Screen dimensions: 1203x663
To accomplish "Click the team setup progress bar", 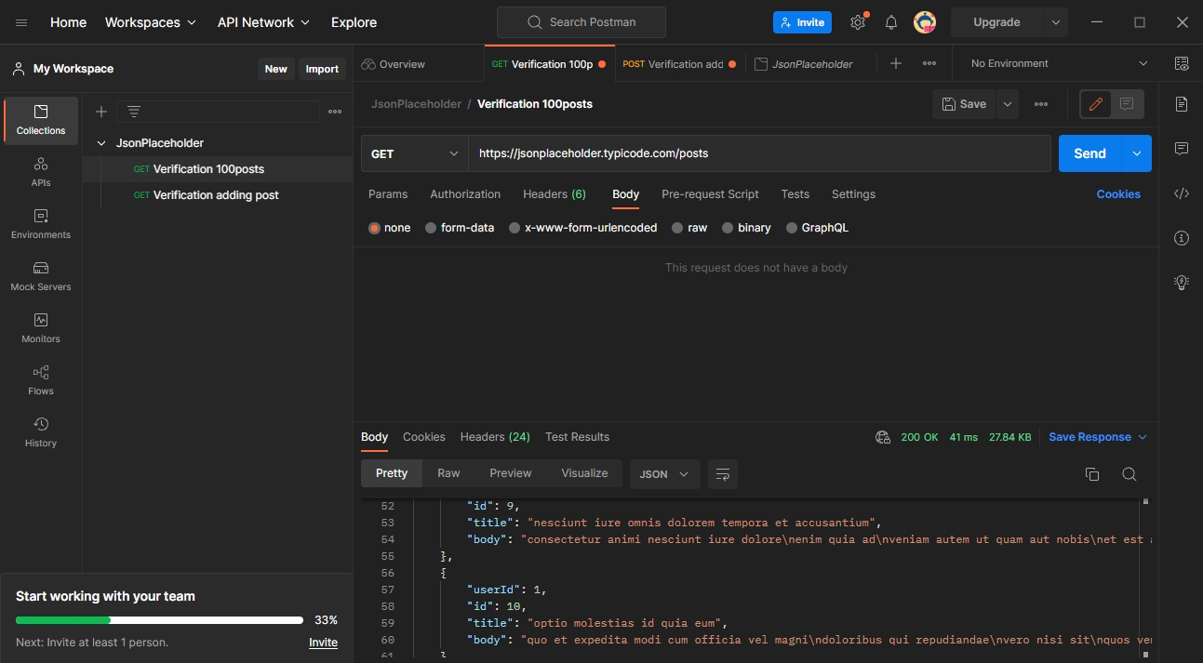I will [x=159, y=620].
